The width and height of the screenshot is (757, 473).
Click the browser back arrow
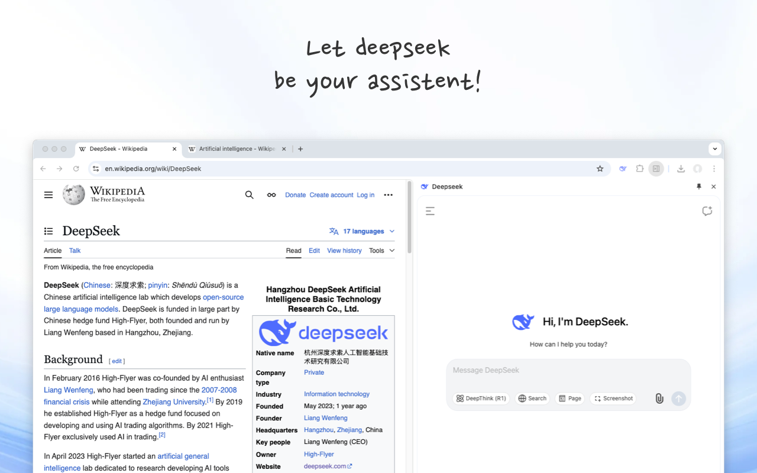pos(43,169)
